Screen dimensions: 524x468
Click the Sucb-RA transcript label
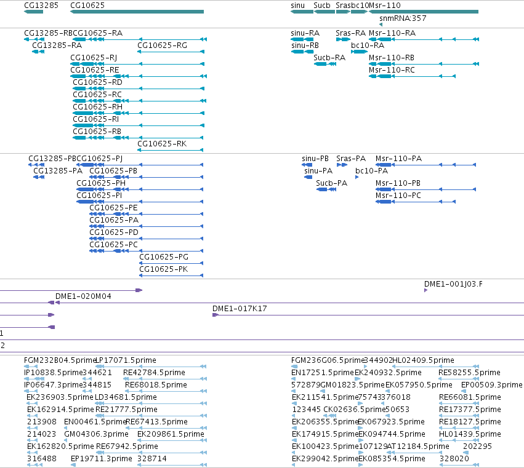[x=329, y=58]
